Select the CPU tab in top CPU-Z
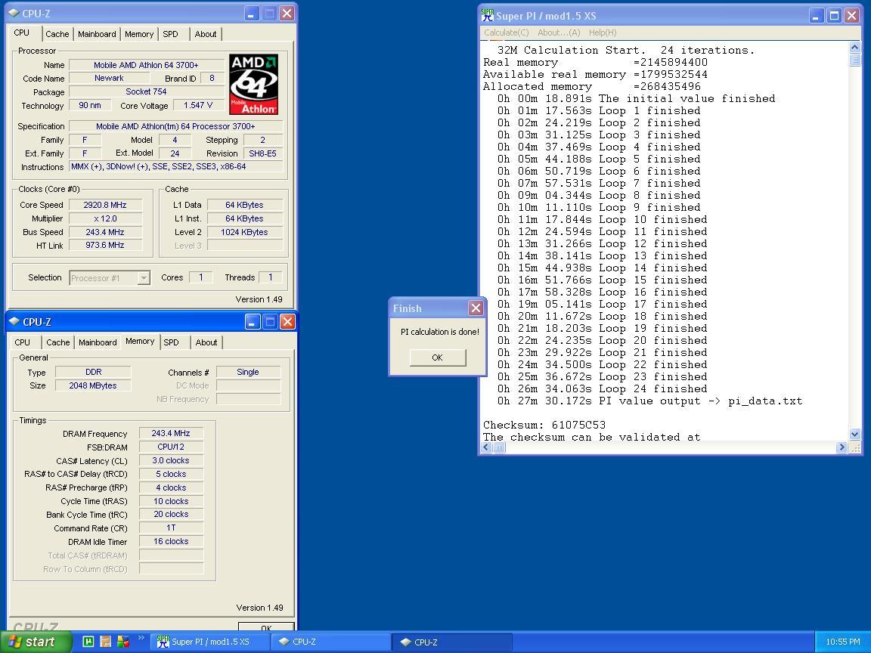 tap(22, 32)
